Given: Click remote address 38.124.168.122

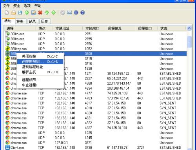Looking at the screenshot, I should point(118,74).
